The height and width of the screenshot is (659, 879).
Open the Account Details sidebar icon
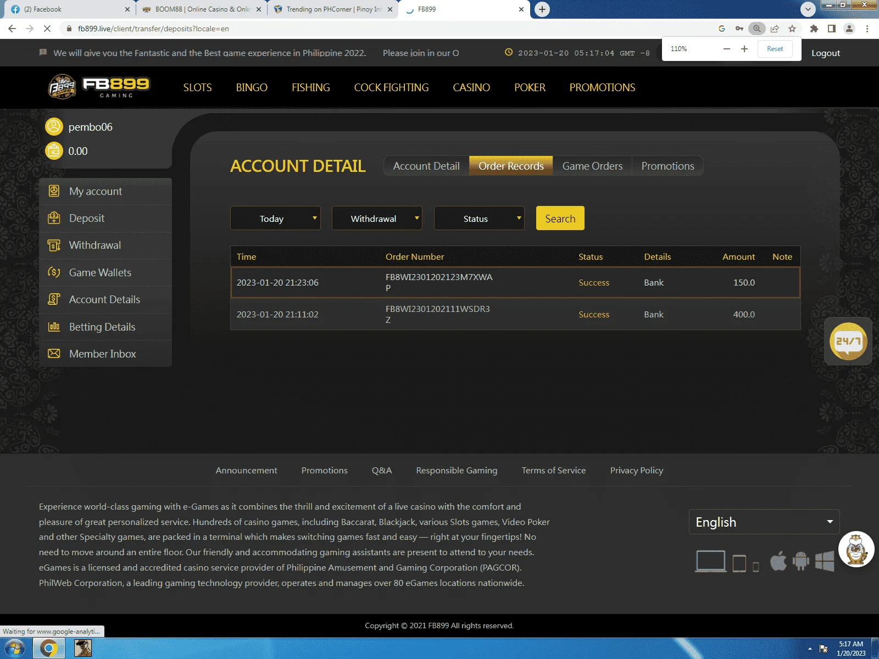point(54,299)
